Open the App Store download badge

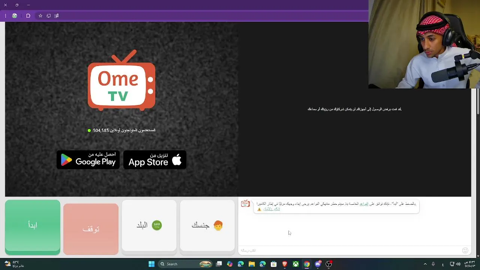coord(155,160)
